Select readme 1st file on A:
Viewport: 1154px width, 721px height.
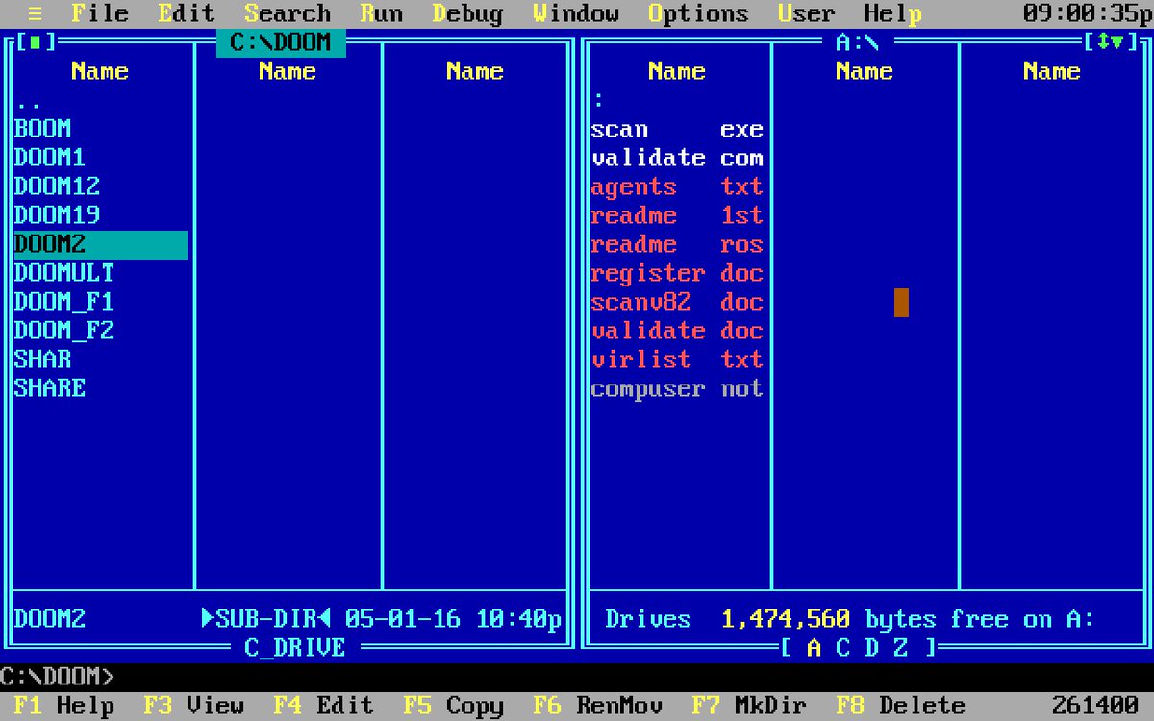(x=677, y=215)
